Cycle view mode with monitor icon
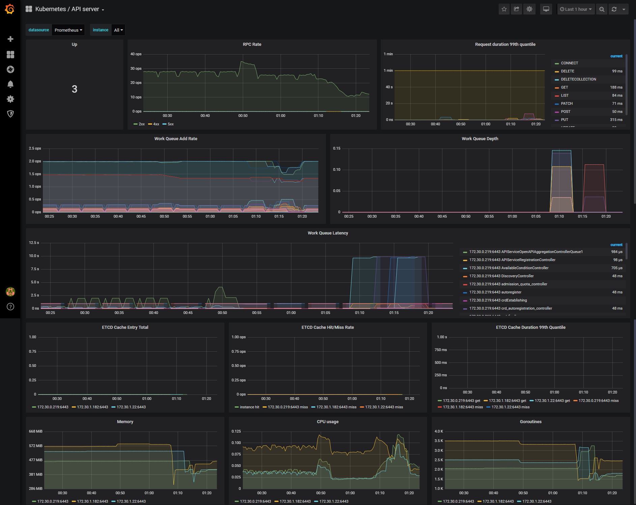The image size is (636, 505). coord(546,9)
